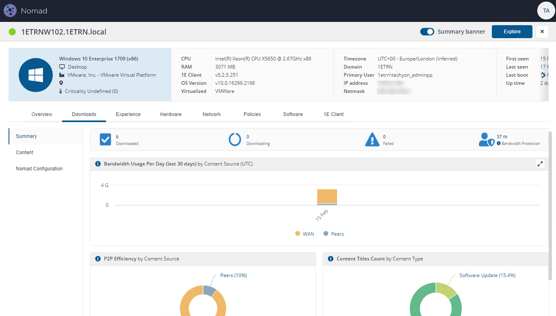Click the Last boot indicator icon
The height and width of the screenshot is (316, 556).
coord(543,75)
